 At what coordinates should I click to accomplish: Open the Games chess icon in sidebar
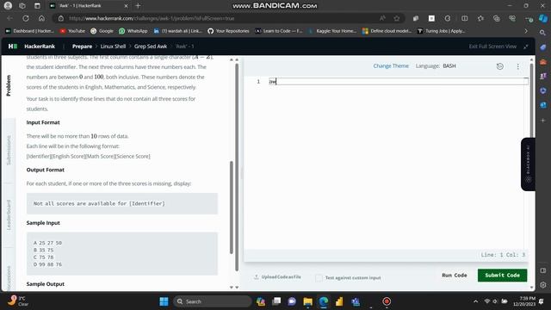coord(543,76)
